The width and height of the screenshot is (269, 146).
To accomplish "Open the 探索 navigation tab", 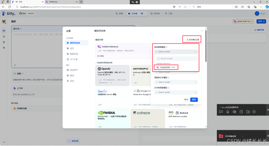I will [x=119, y=14].
